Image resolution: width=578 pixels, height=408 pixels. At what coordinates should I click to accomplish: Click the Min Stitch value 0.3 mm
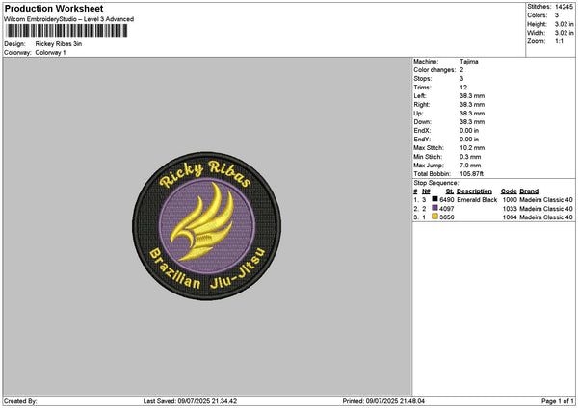470,157
